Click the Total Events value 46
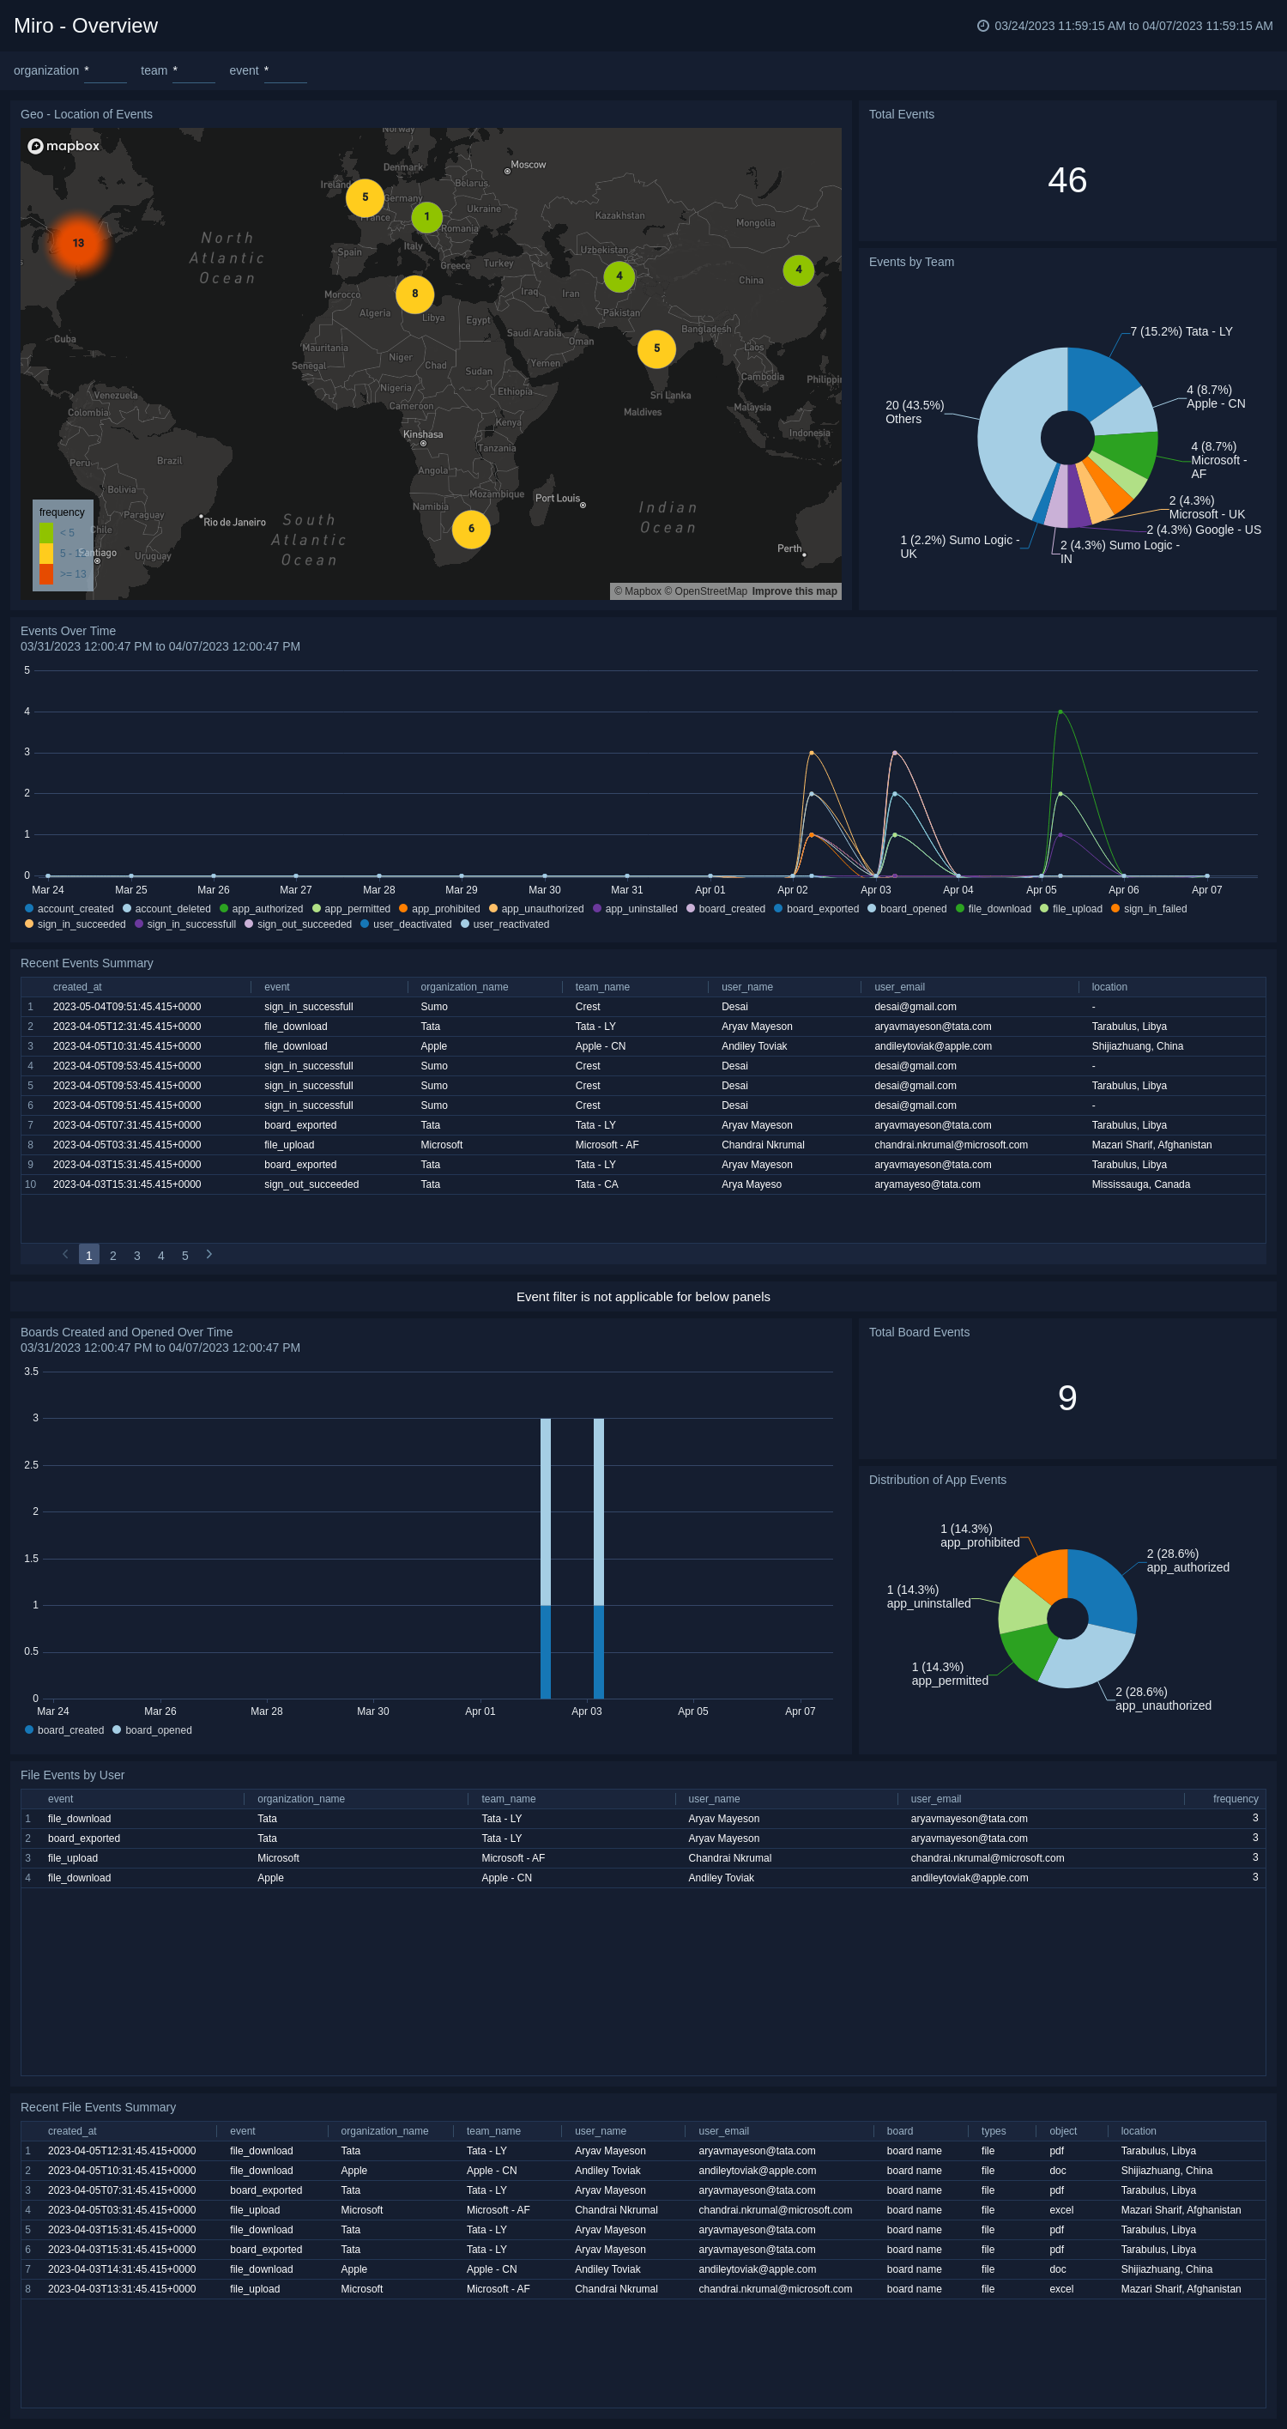 [x=1067, y=180]
